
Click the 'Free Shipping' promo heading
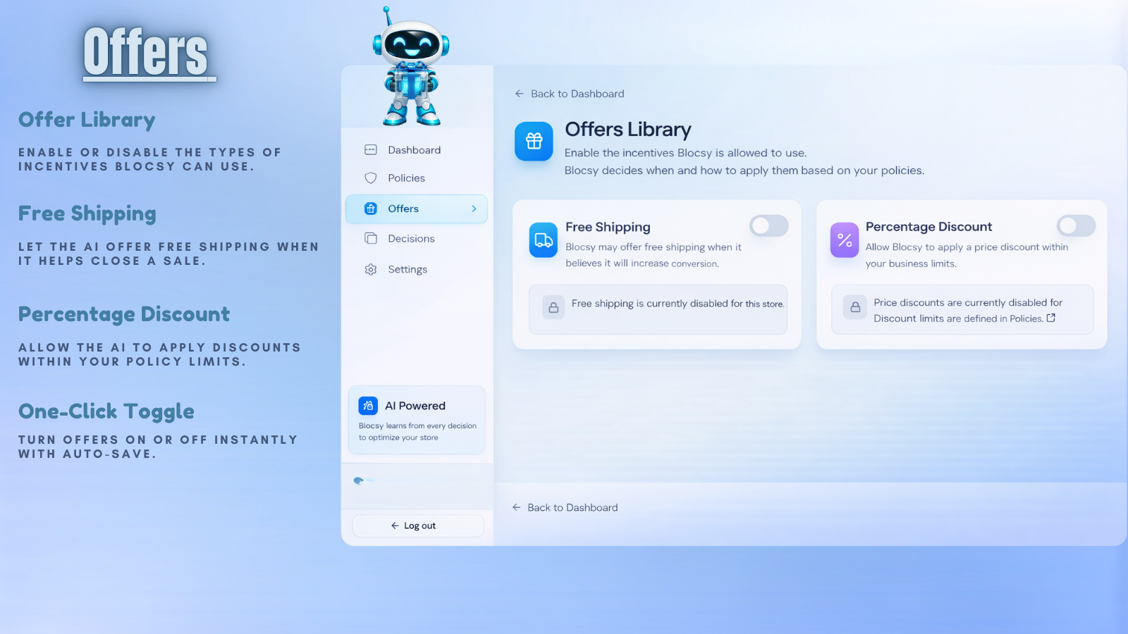click(87, 213)
